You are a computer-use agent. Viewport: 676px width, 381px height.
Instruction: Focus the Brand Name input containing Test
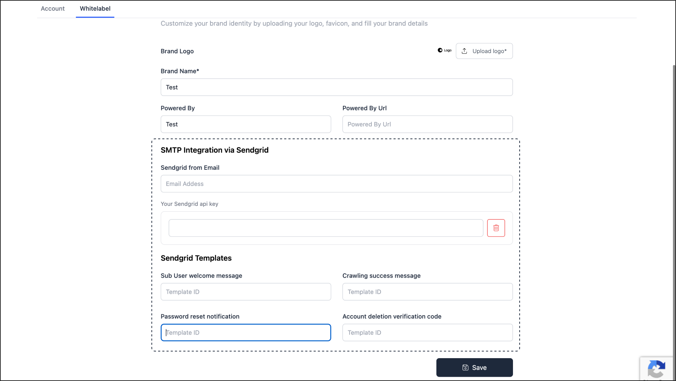[336, 87]
